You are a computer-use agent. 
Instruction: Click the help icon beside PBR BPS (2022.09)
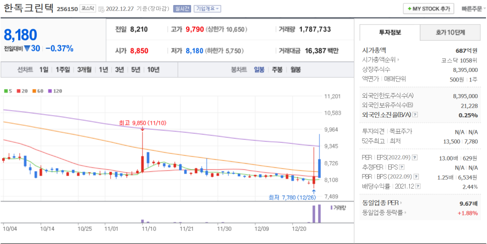[416, 177]
